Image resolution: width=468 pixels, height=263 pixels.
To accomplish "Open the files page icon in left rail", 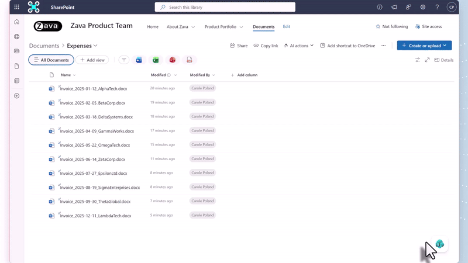I will pyautogui.click(x=17, y=66).
